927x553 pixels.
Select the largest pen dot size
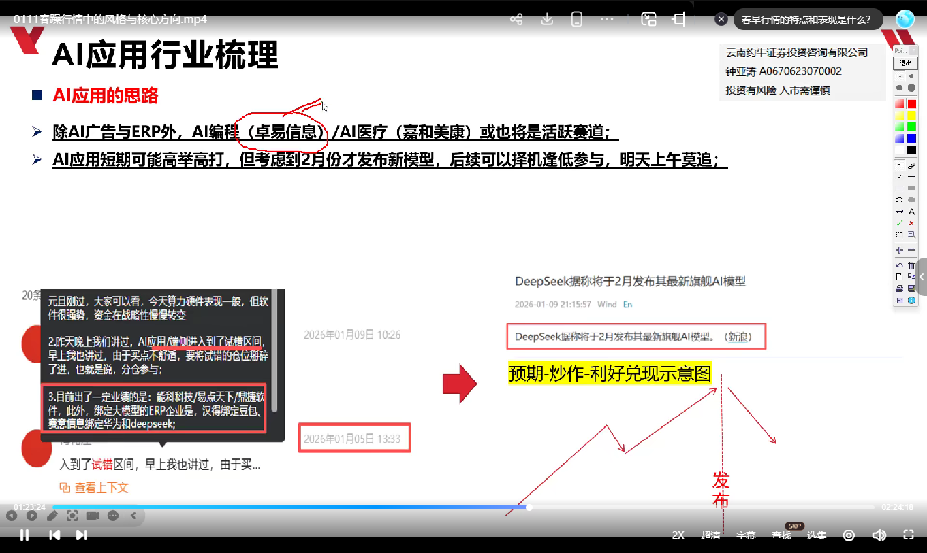(911, 88)
